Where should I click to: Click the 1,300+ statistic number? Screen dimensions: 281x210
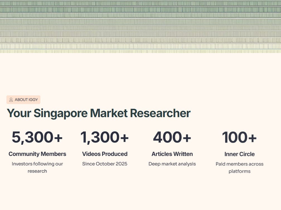[x=105, y=137]
